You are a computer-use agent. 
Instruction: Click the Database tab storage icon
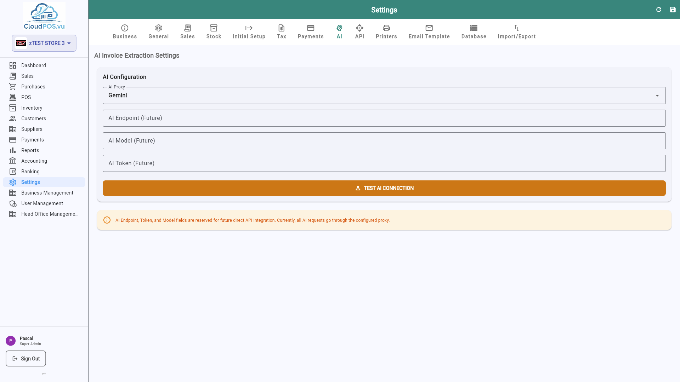(x=474, y=28)
